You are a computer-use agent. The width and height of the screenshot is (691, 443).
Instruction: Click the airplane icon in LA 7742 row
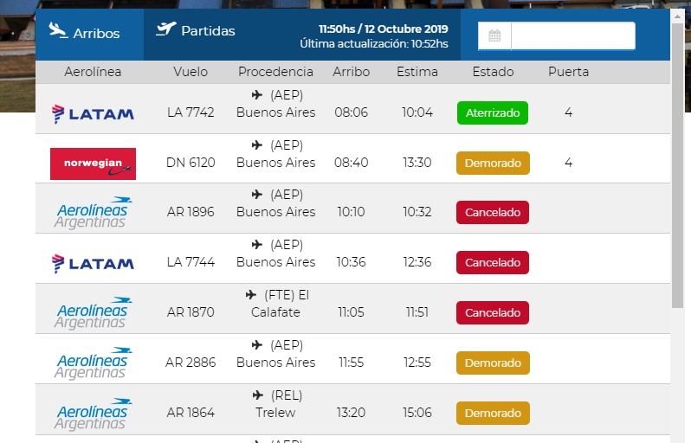(257, 95)
